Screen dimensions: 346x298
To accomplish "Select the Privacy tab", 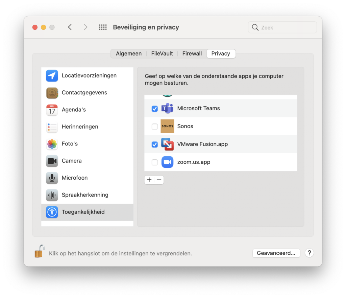I will tap(221, 54).
